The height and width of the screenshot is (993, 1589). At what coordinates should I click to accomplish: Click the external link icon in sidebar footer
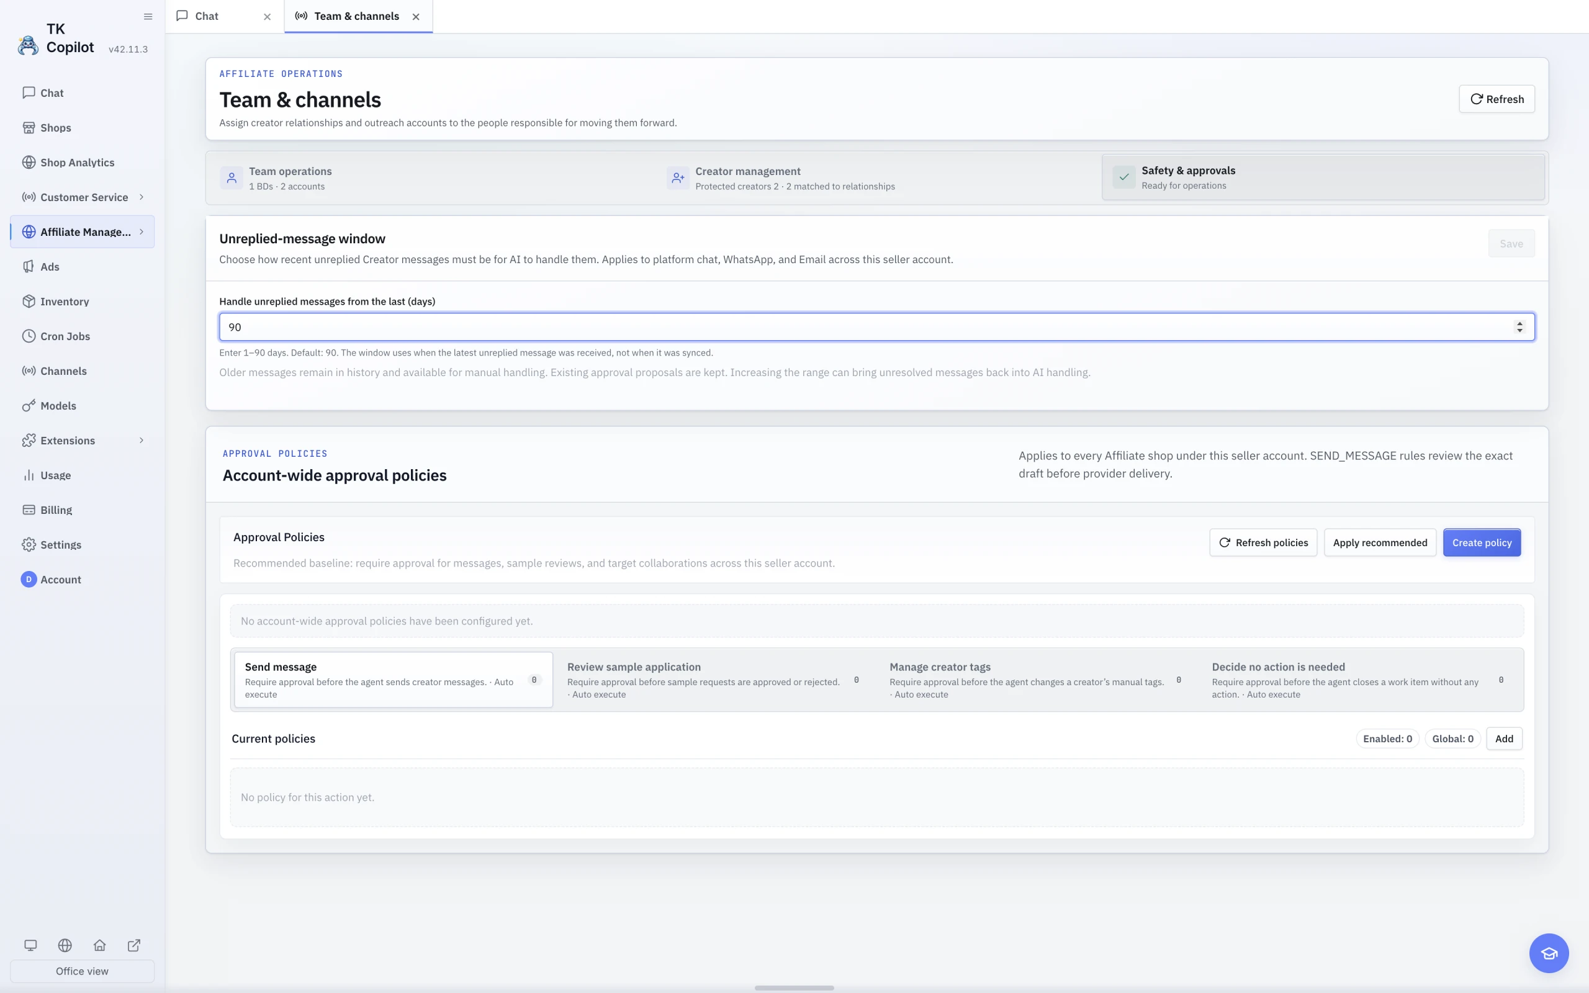tap(134, 945)
